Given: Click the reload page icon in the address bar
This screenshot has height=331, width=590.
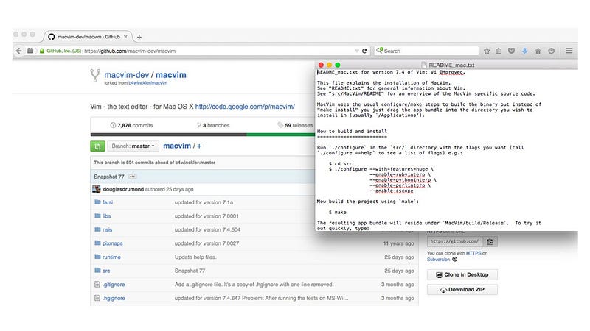Looking at the screenshot, I should 364,51.
